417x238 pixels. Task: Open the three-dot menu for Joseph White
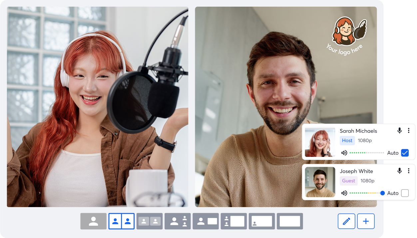[409, 171]
